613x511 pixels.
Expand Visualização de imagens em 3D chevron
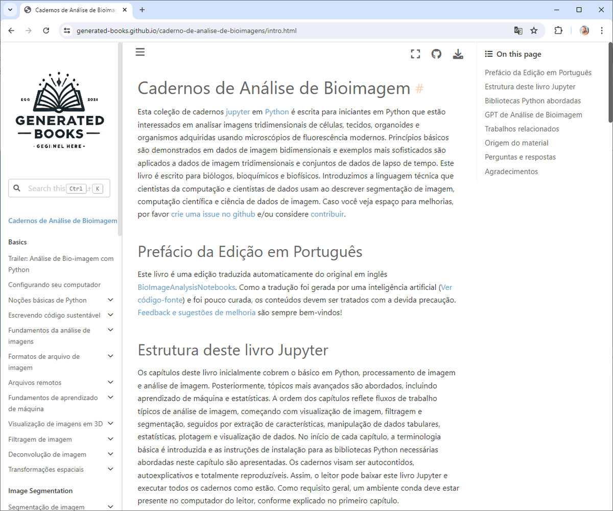click(x=111, y=424)
